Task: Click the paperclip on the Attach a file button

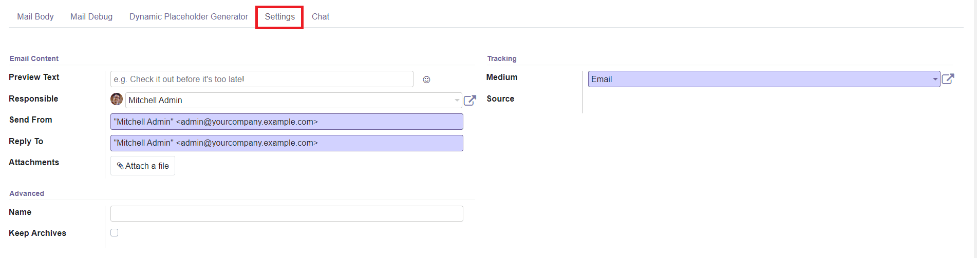Action: [120, 166]
